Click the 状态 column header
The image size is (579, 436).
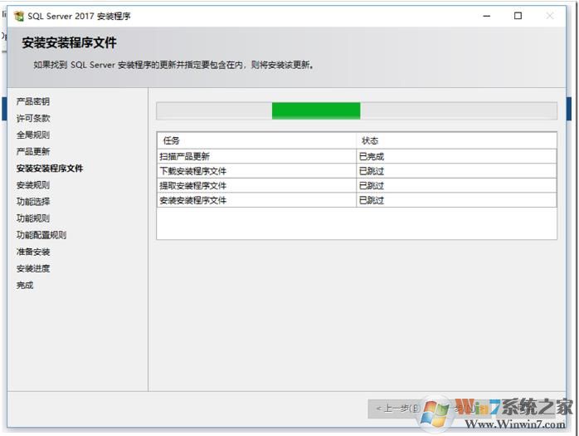(456, 140)
